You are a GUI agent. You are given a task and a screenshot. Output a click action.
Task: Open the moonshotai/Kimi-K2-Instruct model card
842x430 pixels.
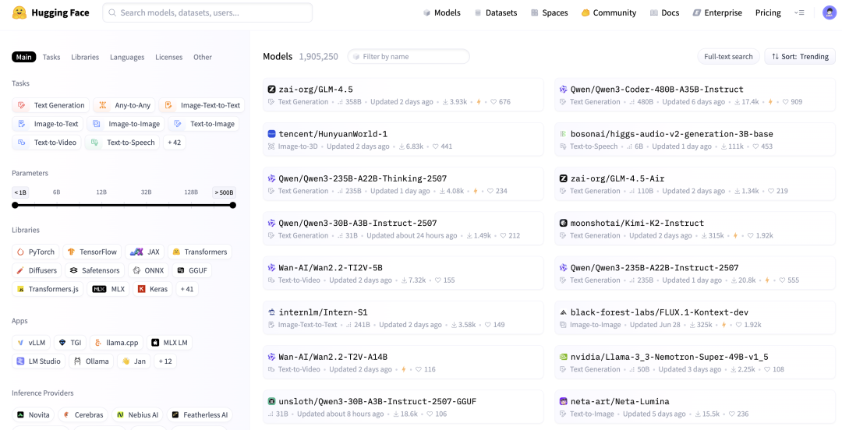[695, 229]
